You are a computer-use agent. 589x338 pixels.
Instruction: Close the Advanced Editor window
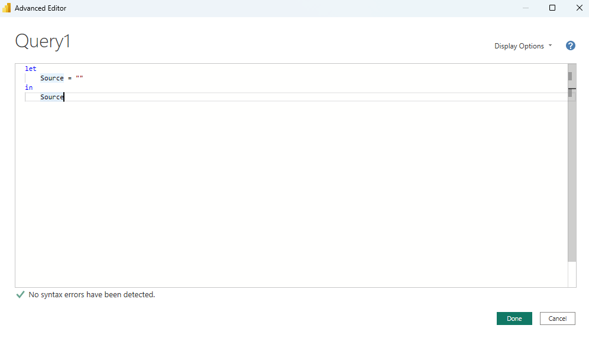pos(579,8)
